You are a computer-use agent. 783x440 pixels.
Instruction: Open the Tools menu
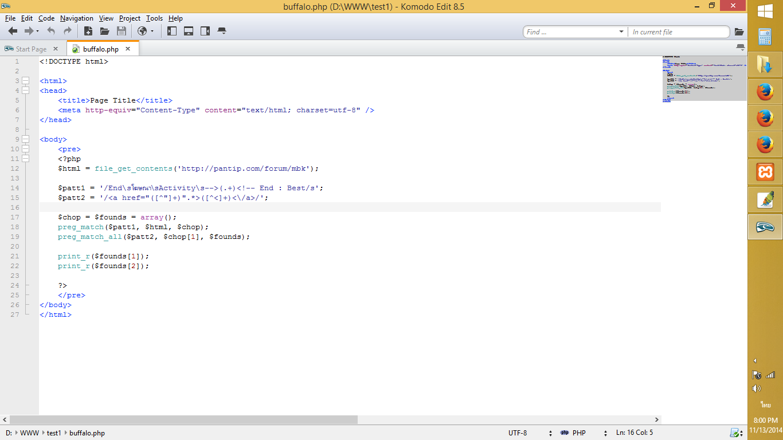pyautogui.click(x=154, y=18)
